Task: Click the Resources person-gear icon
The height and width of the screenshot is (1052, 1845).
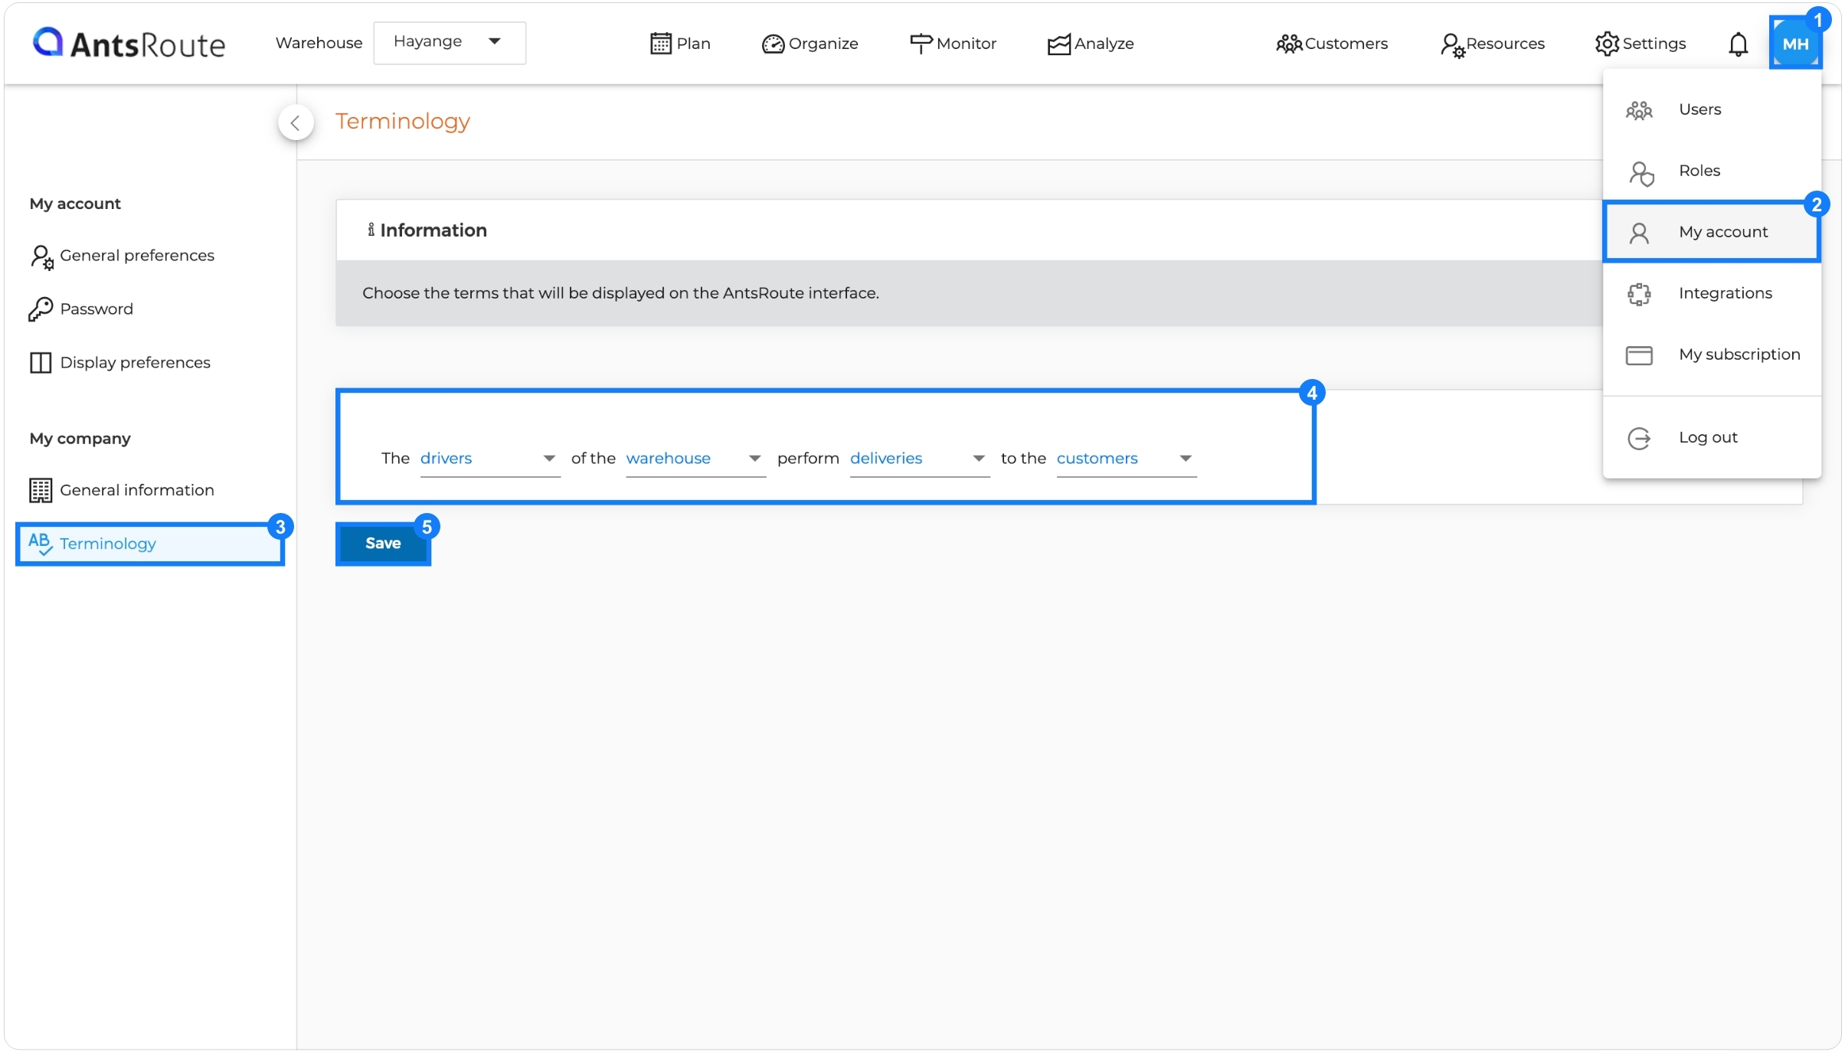Action: pyautogui.click(x=1452, y=45)
